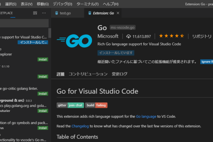This screenshot has height=142, width=213.
Task: Select the support for Visual Studio C... entry
Action: (23, 37)
